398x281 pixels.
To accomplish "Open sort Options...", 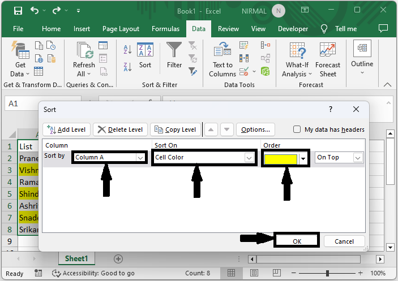I will coord(255,129).
